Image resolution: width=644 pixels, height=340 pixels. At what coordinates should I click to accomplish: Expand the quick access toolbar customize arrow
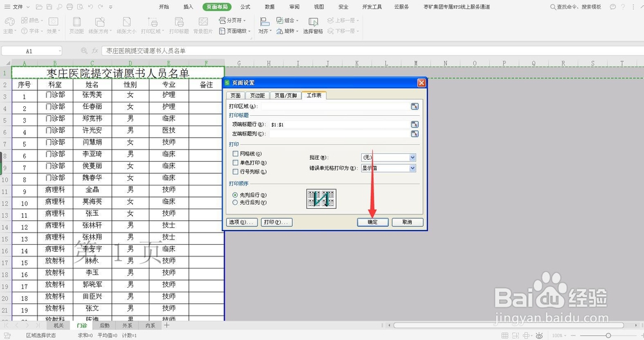[111, 7]
